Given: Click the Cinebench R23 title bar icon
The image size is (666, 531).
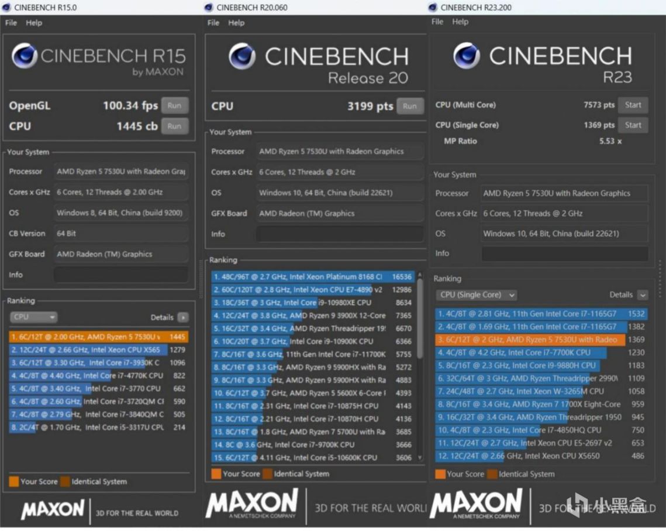Looking at the screenshot, I should [433, 7].
